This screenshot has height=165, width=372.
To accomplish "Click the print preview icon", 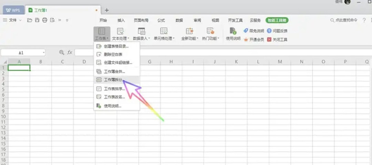I will (52, 20).
